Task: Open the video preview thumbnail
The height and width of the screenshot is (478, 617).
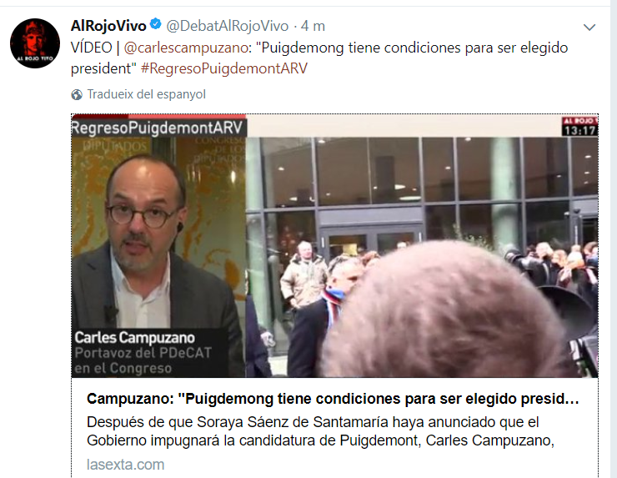Action: pos(334,246)
